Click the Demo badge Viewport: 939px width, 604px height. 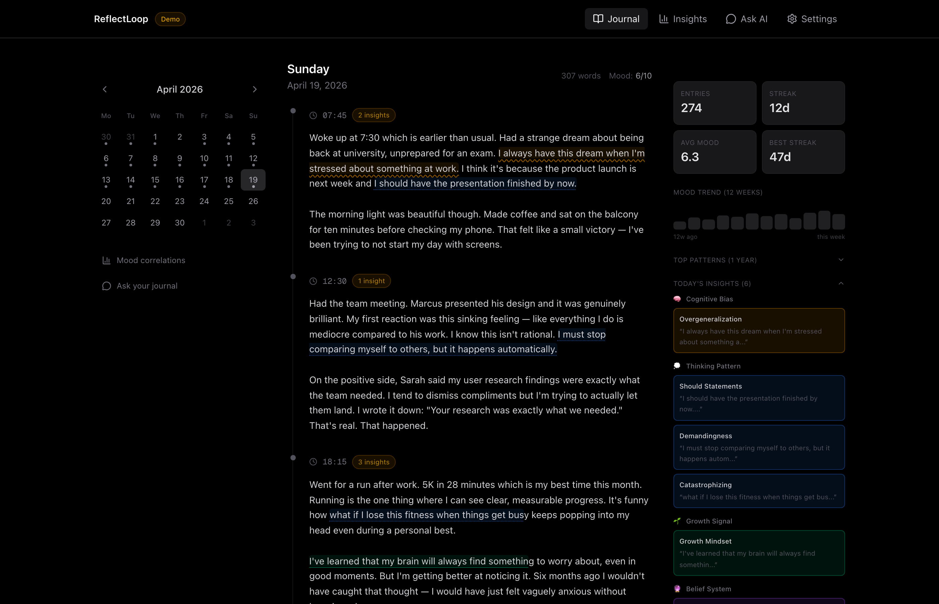point(170,19)
